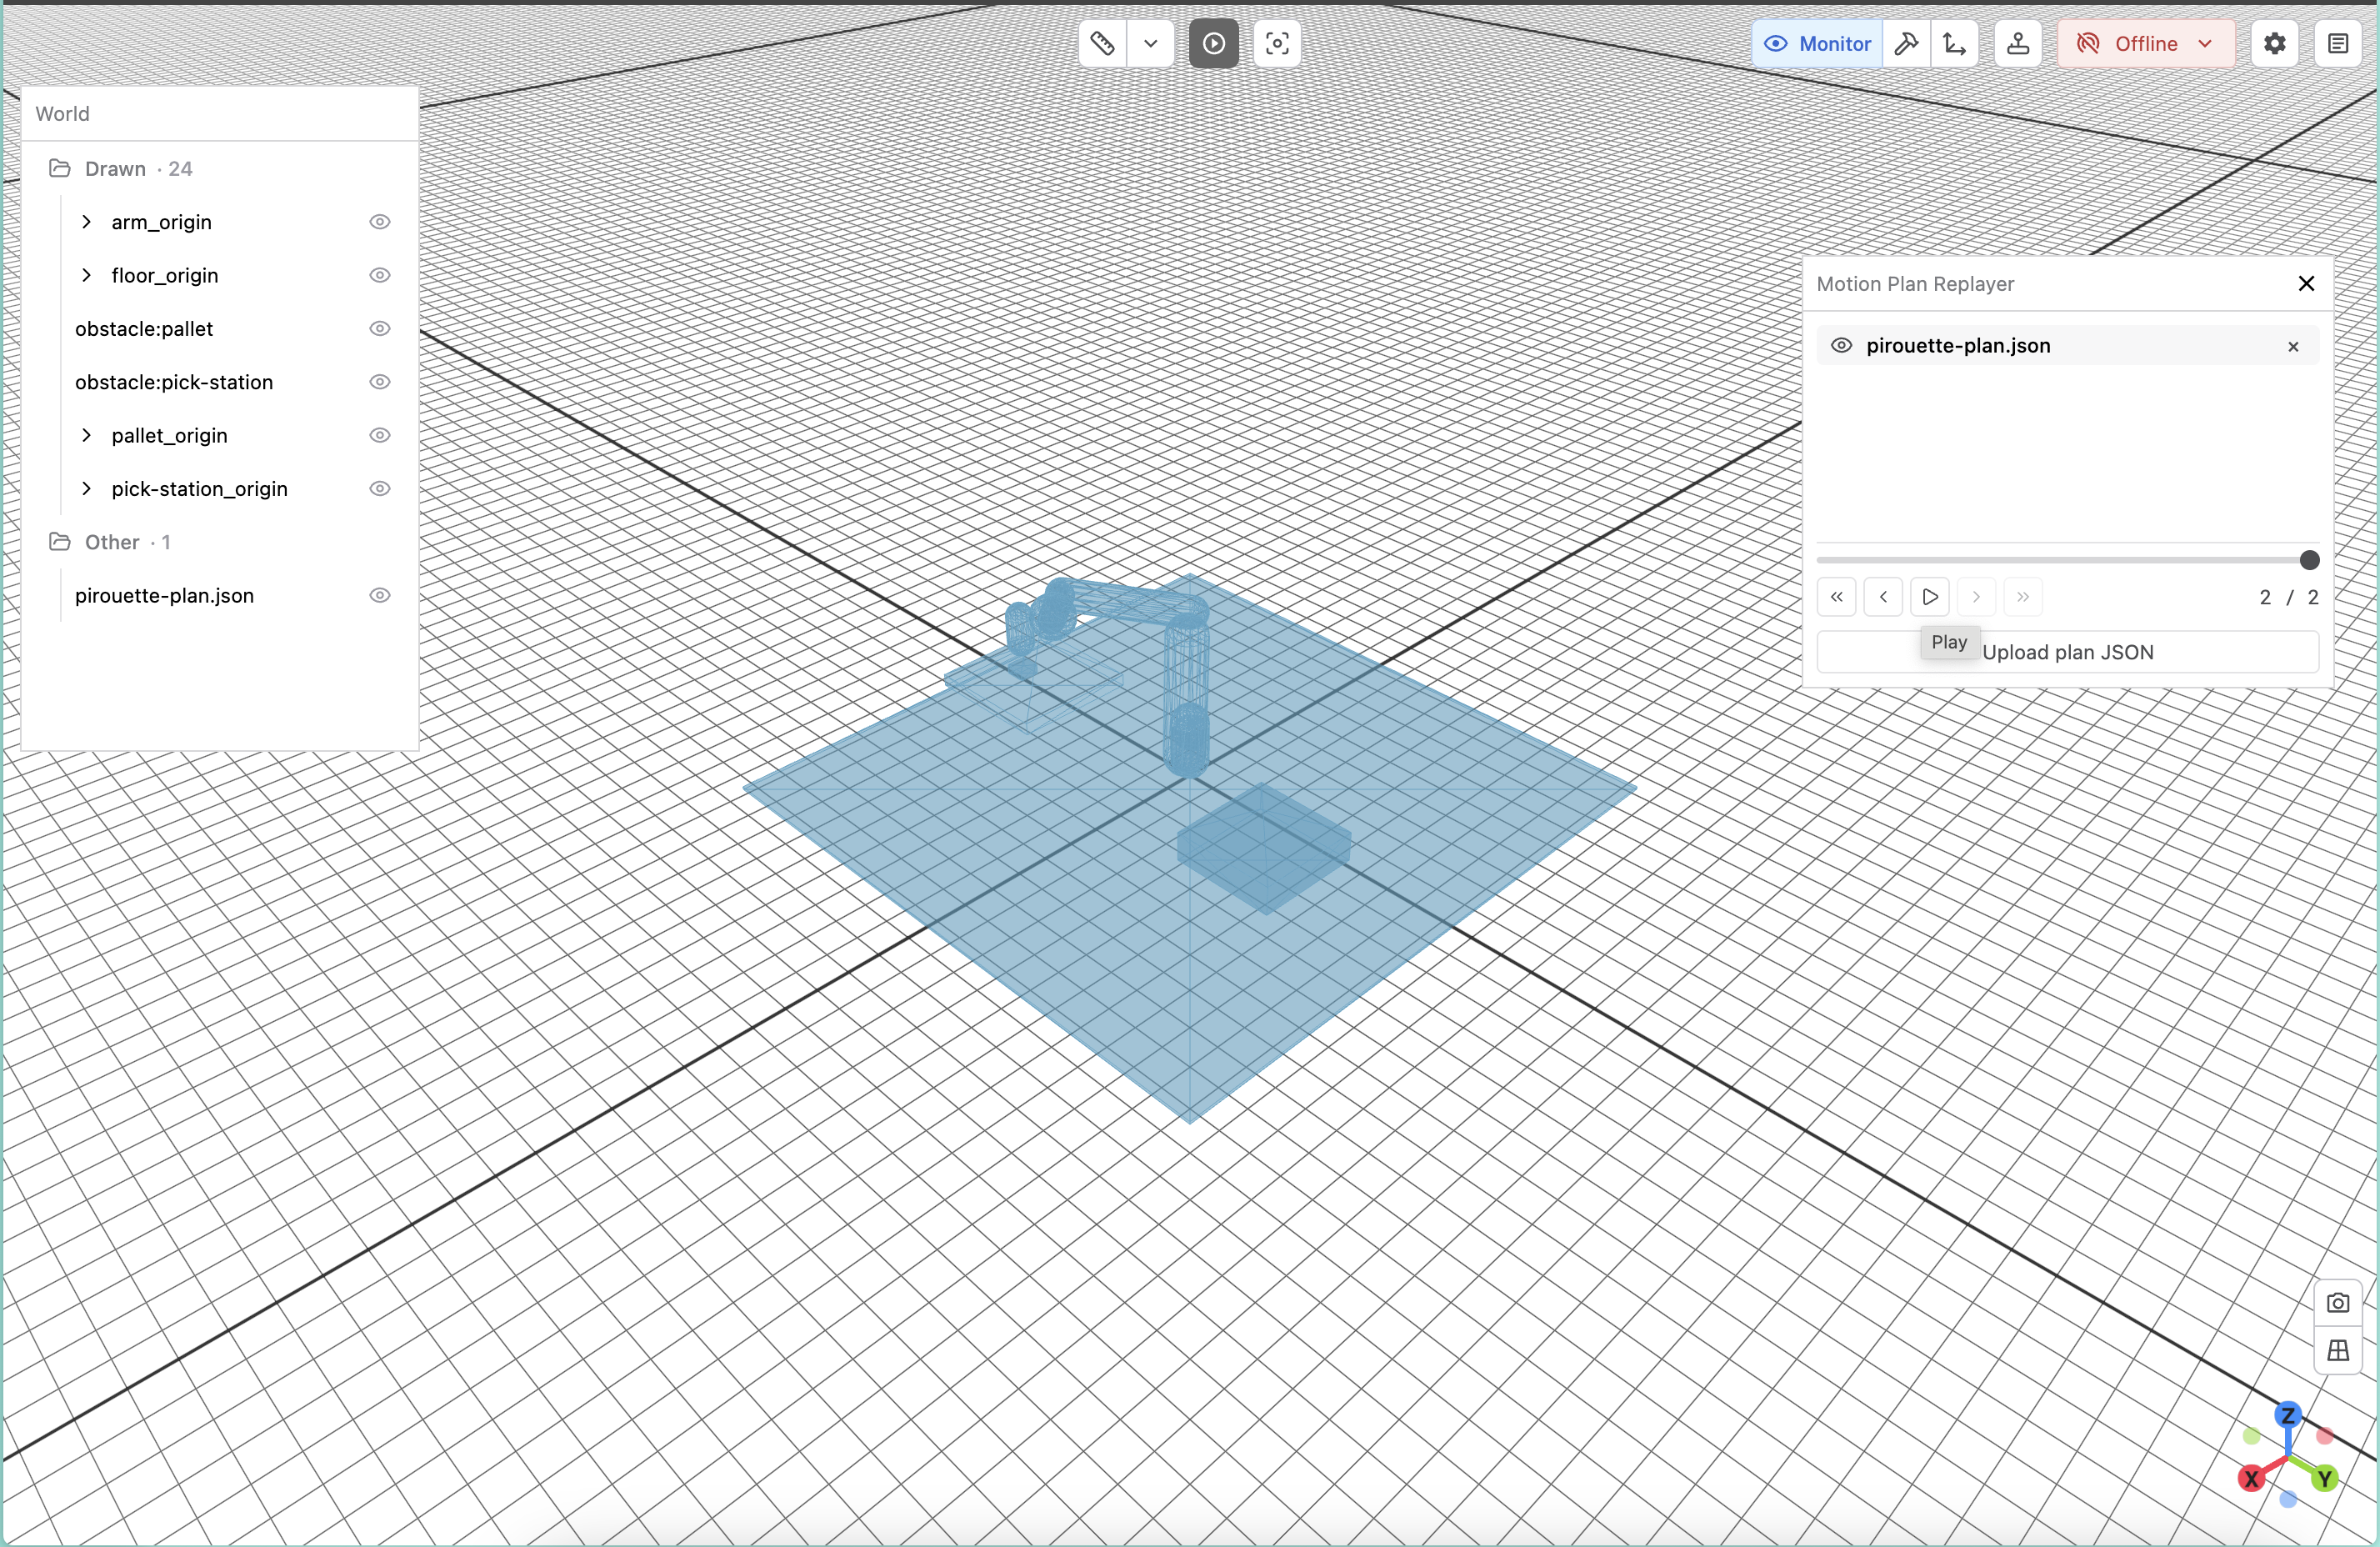The image size is (2380, 1547).
Task: Toggle visibility of floor_origin
Action: click(380, 275)
